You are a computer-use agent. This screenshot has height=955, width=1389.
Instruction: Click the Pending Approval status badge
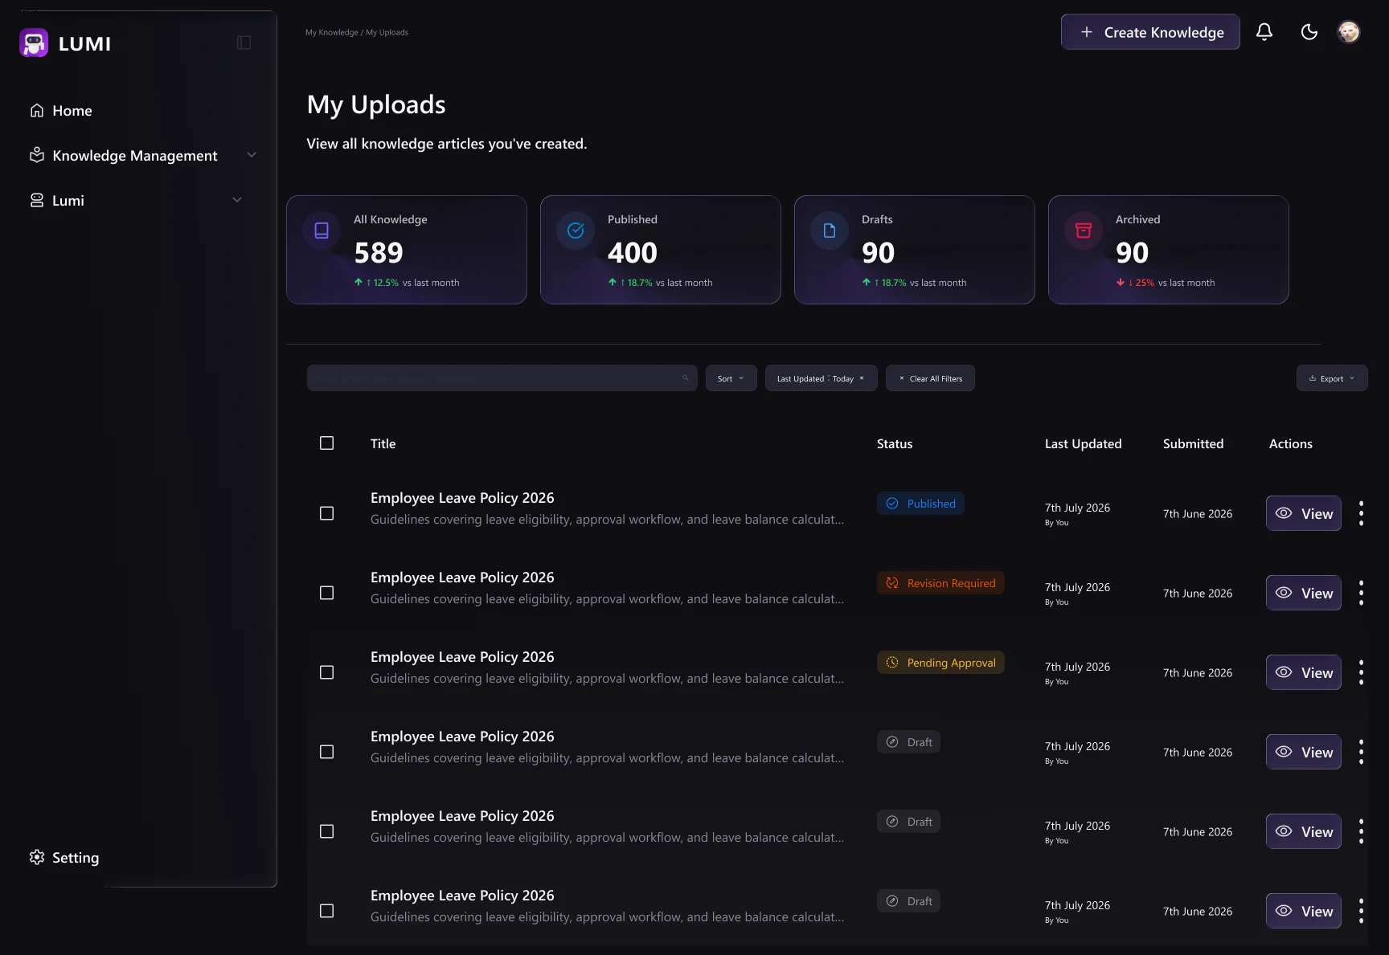click(940, 663)
